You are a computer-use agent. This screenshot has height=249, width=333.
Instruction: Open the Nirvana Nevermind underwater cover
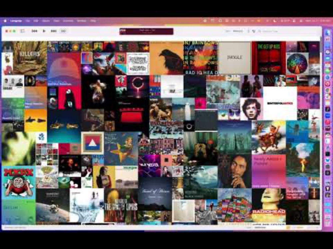[x=297, y=131]
